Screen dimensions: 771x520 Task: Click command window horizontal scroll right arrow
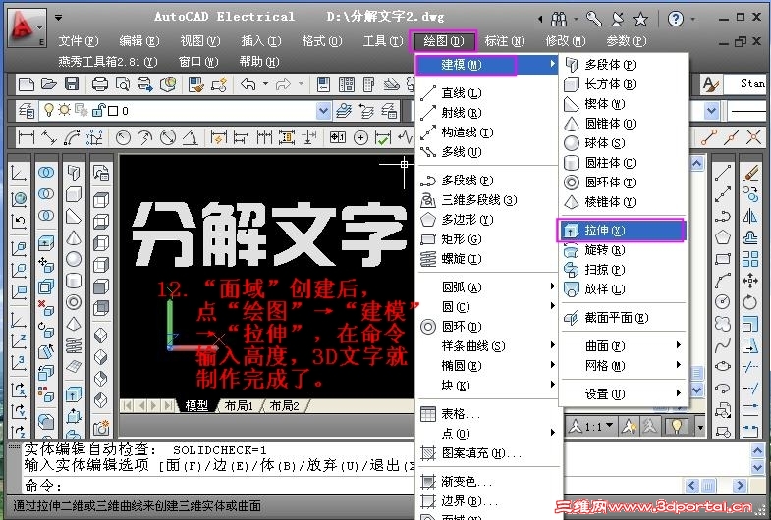pyautogui.click(x=739, y=486)
